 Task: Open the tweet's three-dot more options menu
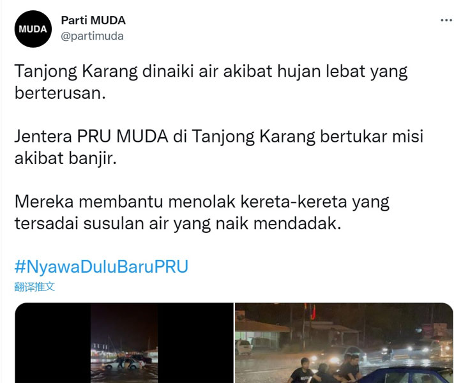pyautogui.click(x=446, y=20)
